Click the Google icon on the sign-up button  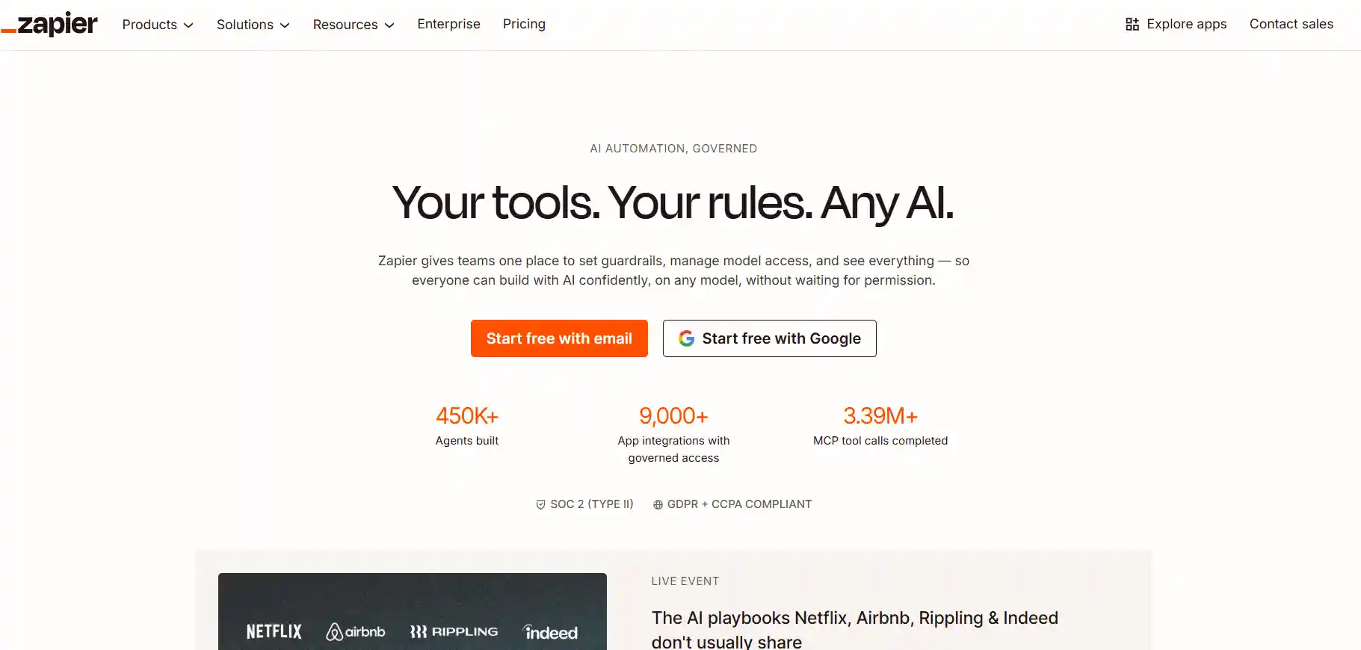(x=686, y=338)
